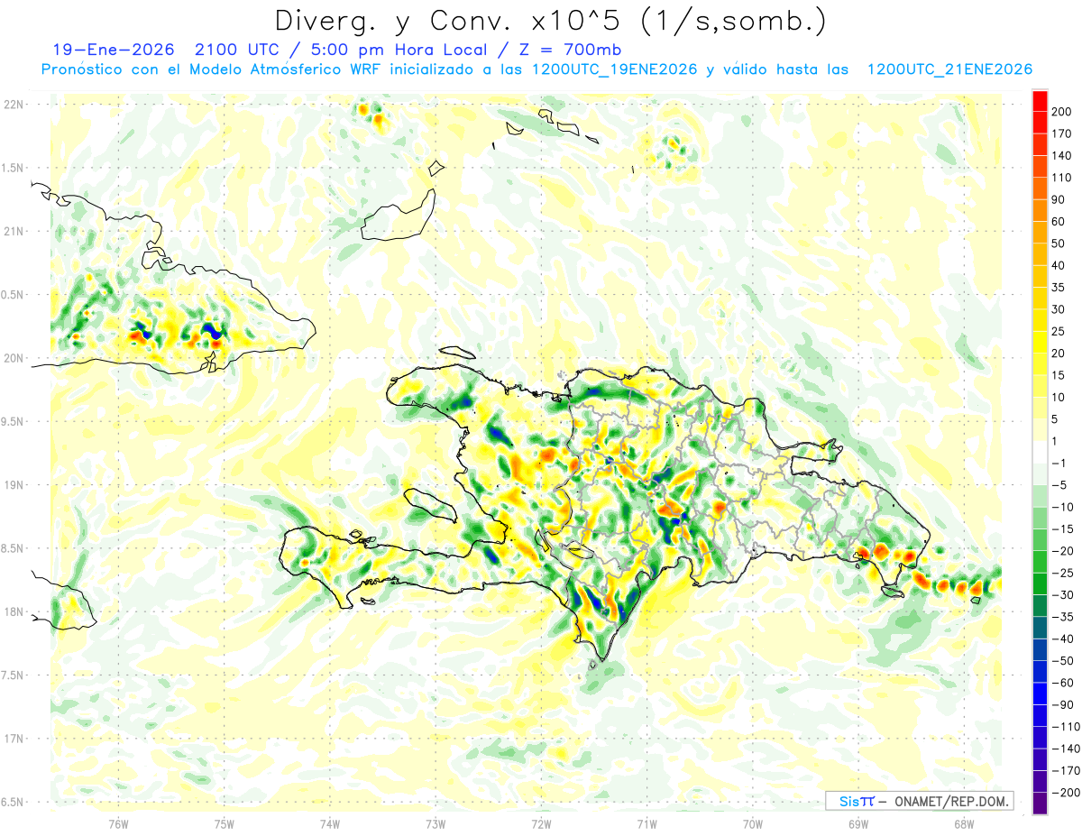Click the longitude label '70W'
1082x836 pixels.
752,823
